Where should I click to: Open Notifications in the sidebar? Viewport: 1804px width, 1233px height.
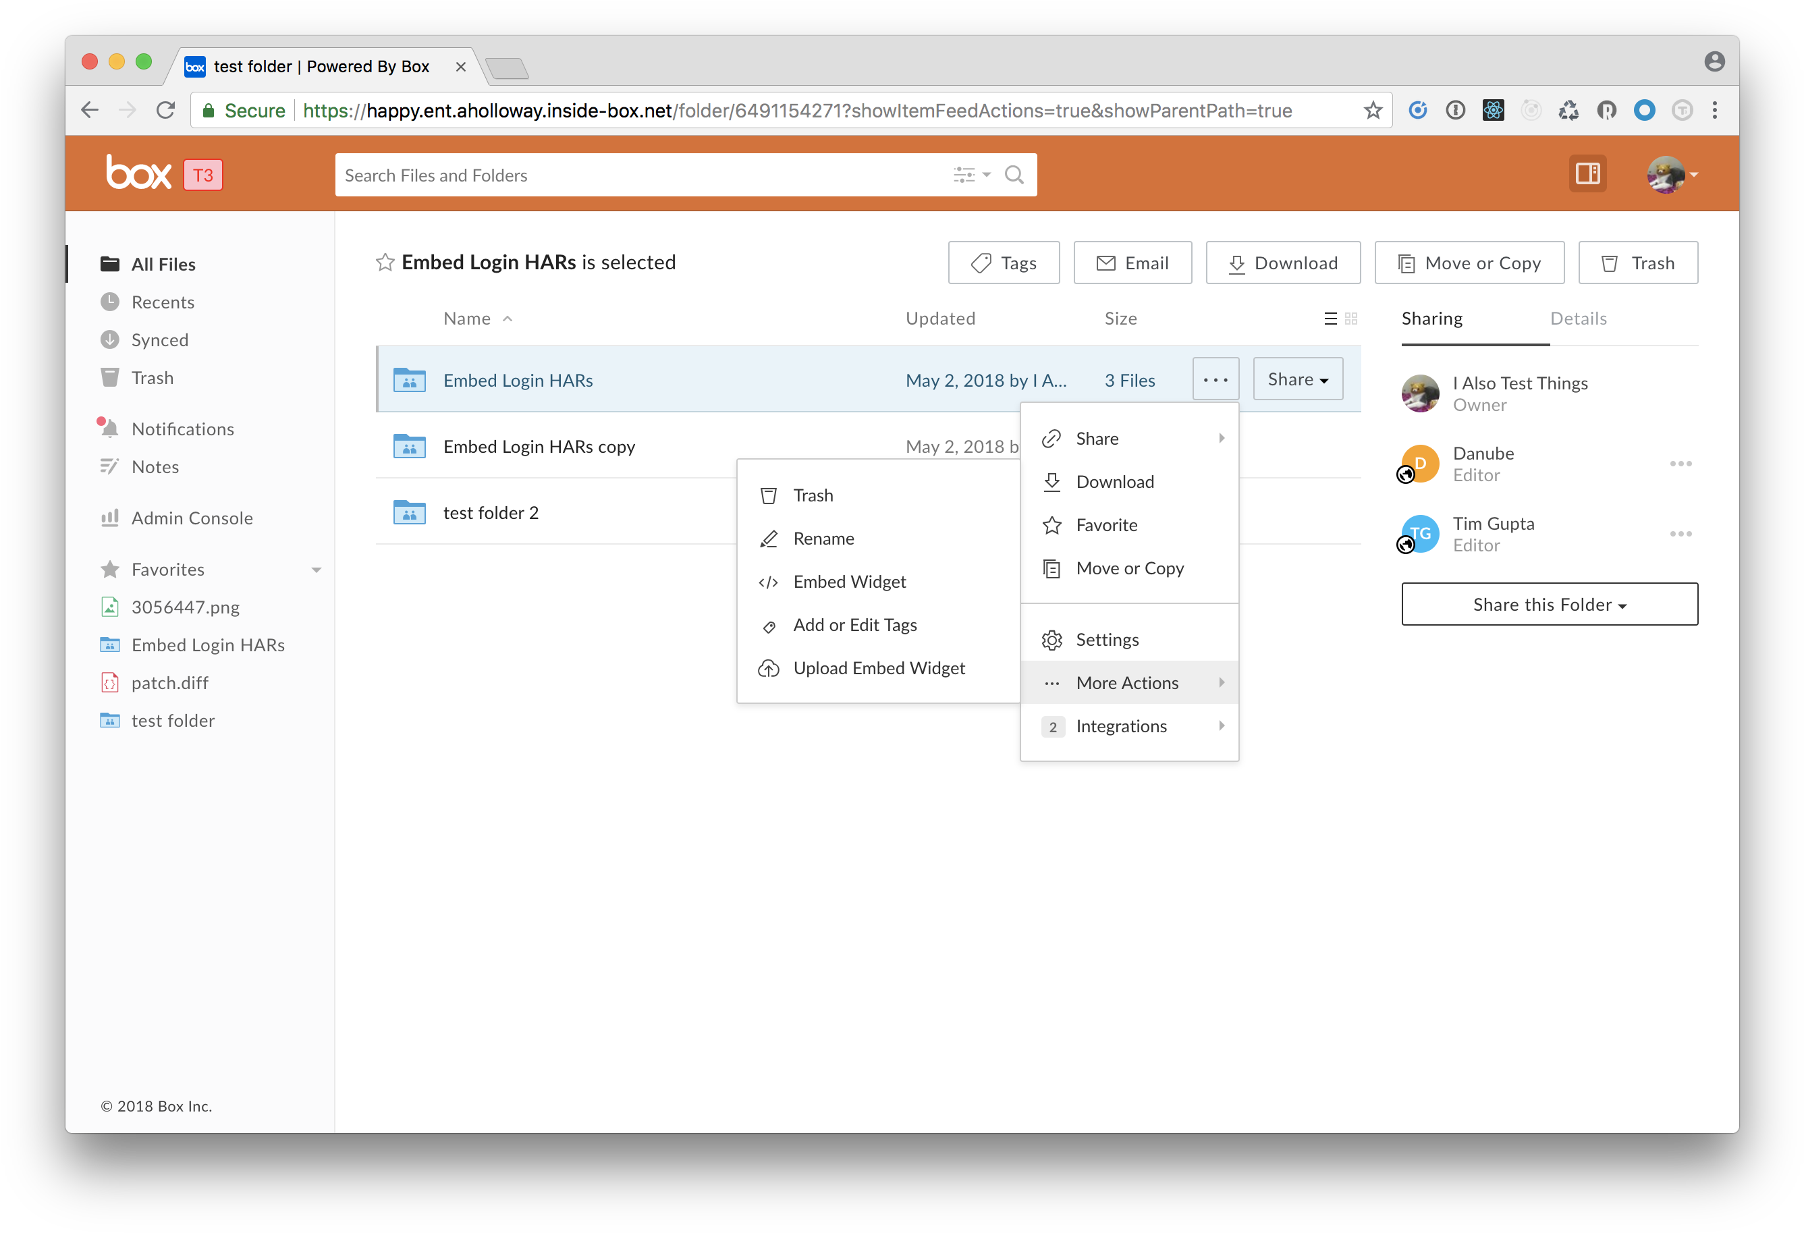click(x=182, y=428)
